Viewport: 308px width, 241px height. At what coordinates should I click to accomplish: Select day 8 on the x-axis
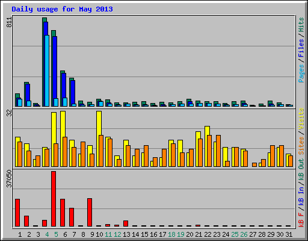[x=83, y=234]
